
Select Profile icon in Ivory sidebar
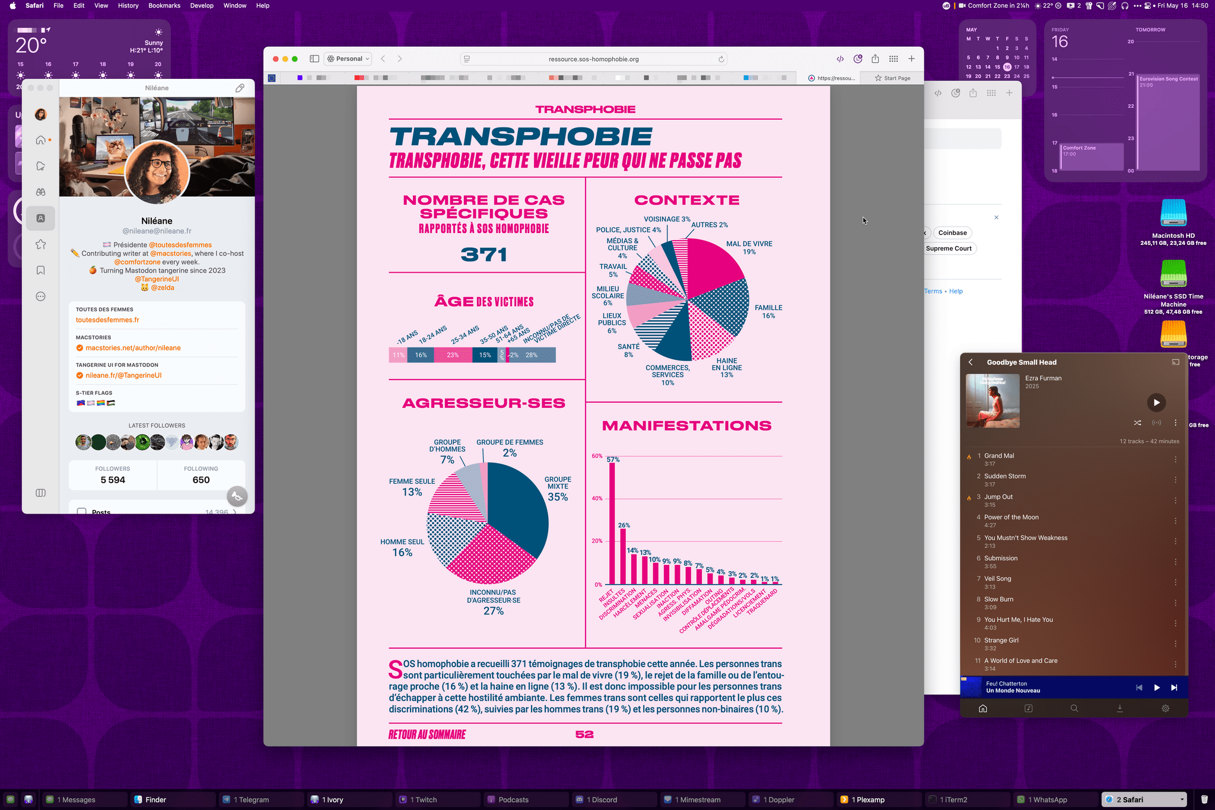40,218
